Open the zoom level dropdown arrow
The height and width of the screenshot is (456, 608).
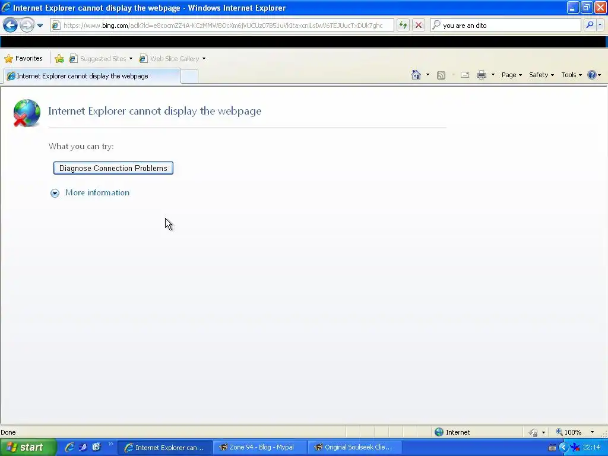(x=592, y=432)
